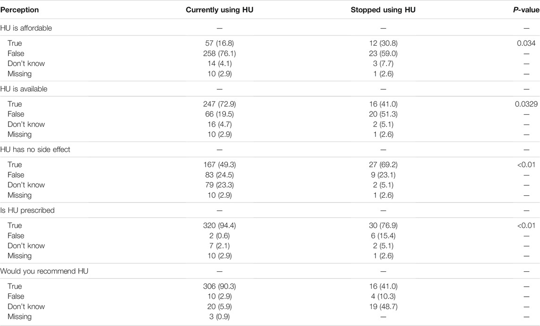The height and width of the screenshot is (326, 540).
Task: Click the Is HU prescribed row label
Action: [27, 210]
